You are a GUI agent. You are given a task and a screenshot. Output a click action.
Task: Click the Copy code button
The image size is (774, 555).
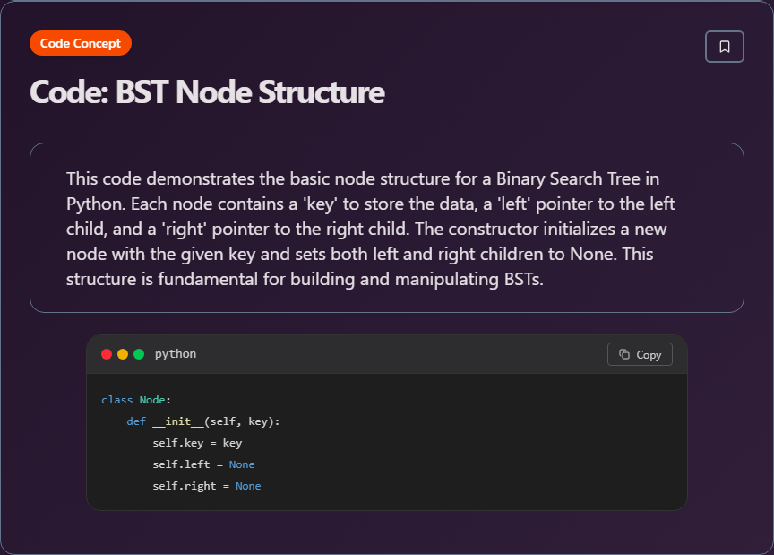coord(640,354)
